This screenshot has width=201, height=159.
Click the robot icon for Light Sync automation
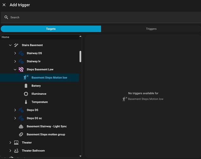pos(21,126)
